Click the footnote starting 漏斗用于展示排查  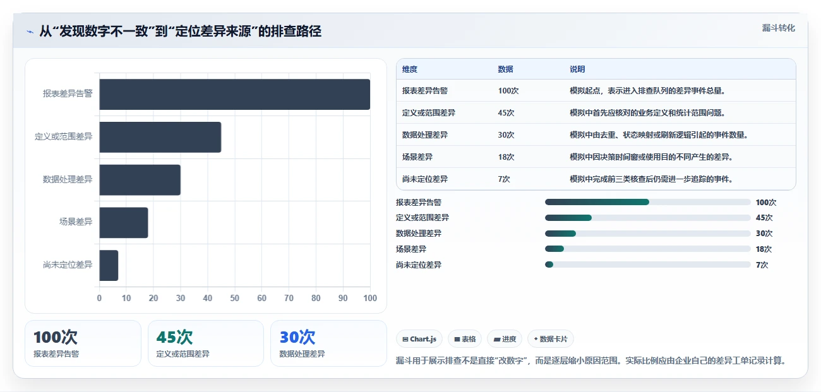[x=591, y=361]
